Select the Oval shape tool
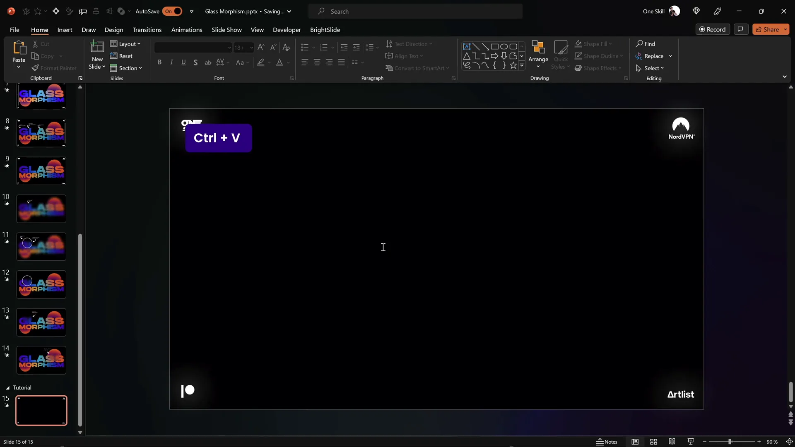The width and height of the screenshot is (795, 447). (x=504, y=46)
